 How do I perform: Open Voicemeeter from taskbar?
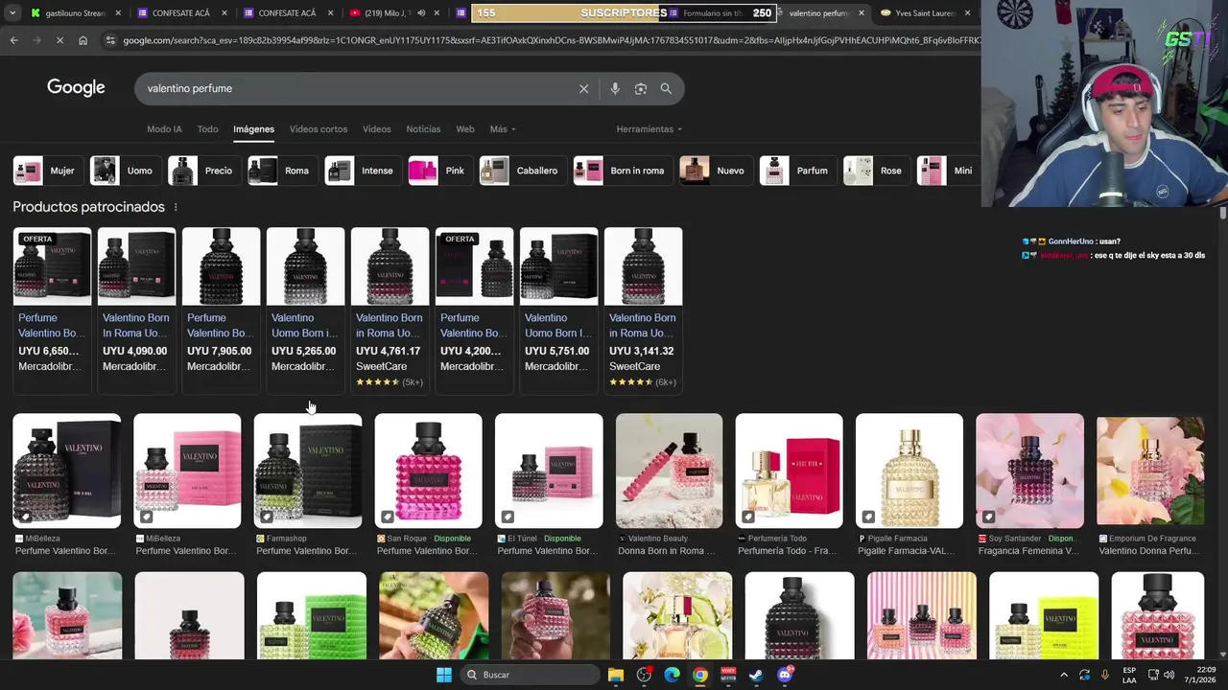coord(729,675)
